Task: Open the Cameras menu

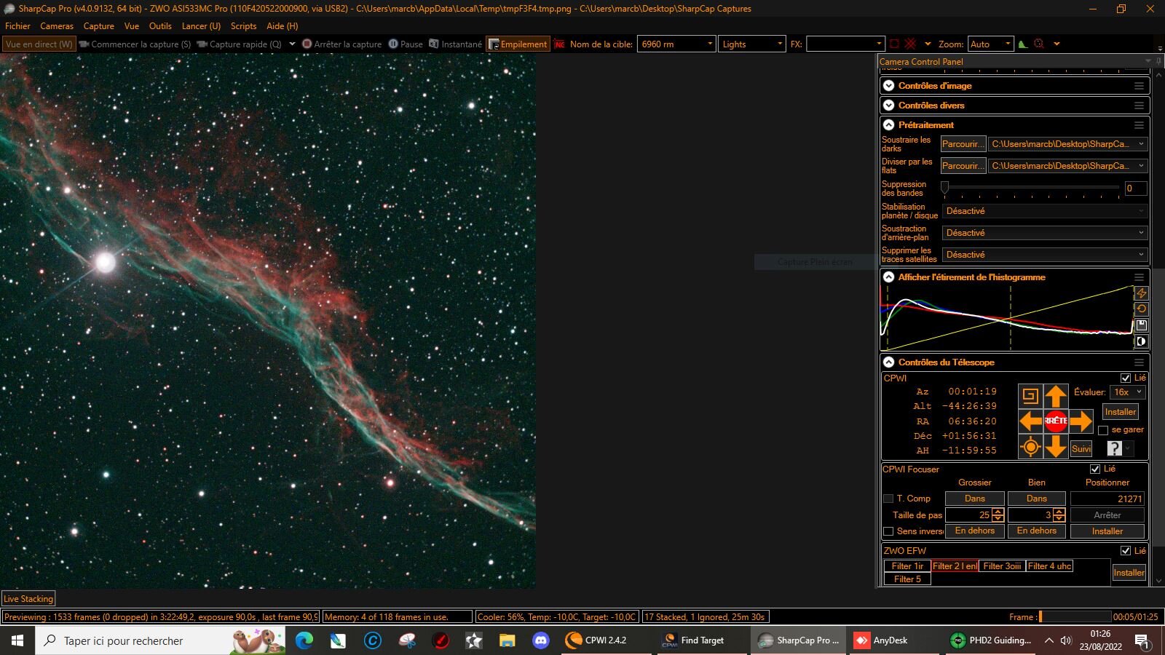Action: coord(57,26)
